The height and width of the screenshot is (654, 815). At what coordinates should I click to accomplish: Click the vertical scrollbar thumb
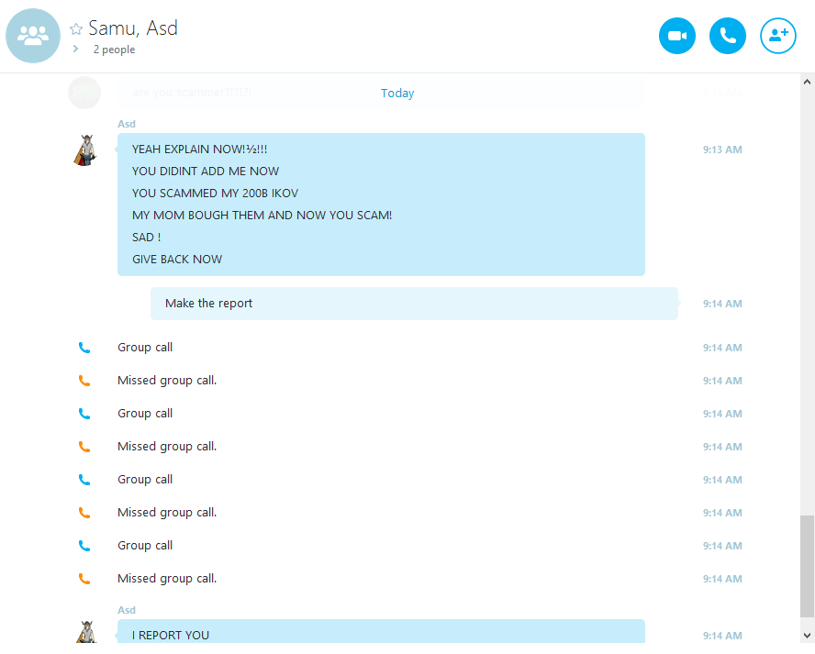807,567
